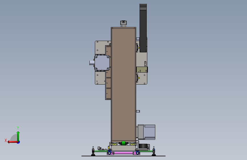The image size is (247, 160).
Task: Select the gray motor at the lower right
Action: 146,132
